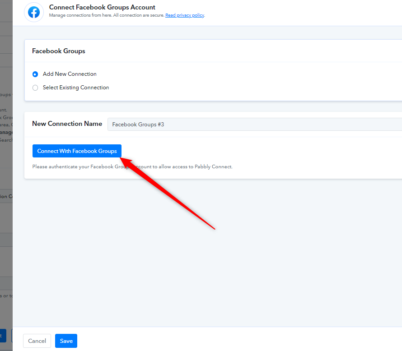Viewport: 402px width, 351px height.
Task: Click the New Connection Name label
Action: coord(67,124)
